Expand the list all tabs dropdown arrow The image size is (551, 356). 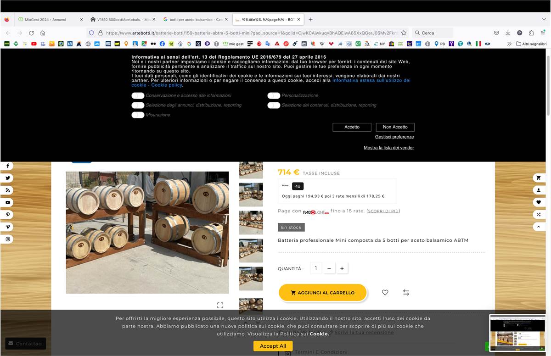click(x=544, y=19)
